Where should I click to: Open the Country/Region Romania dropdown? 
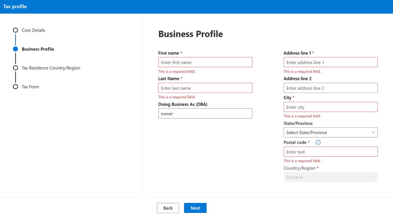(330, 177)
